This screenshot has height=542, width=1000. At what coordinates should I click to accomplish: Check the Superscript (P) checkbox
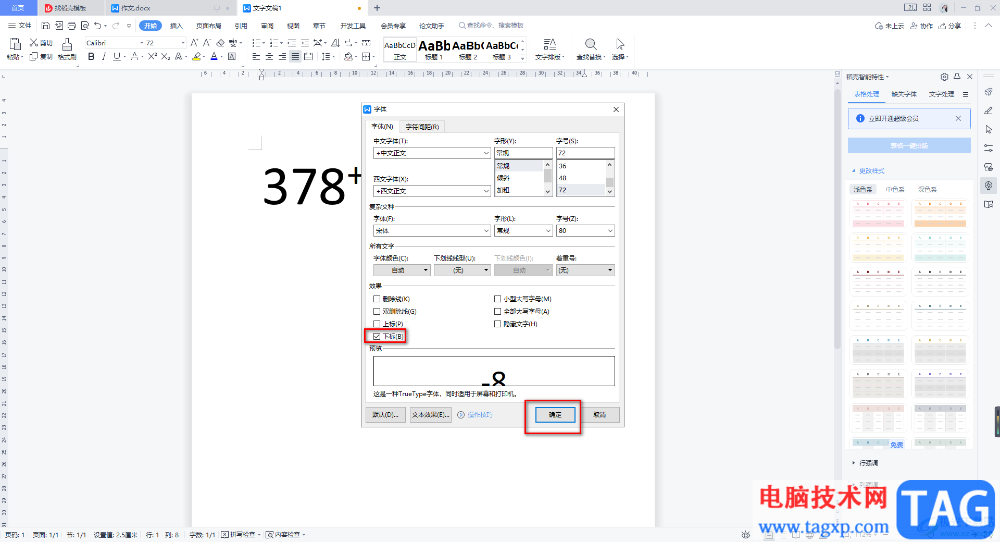tap(377, 324)
